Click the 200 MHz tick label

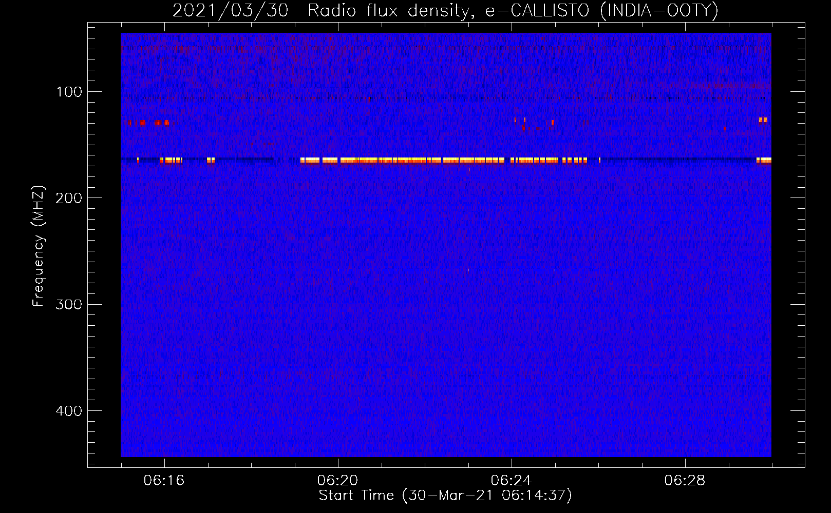pos(69,198)
